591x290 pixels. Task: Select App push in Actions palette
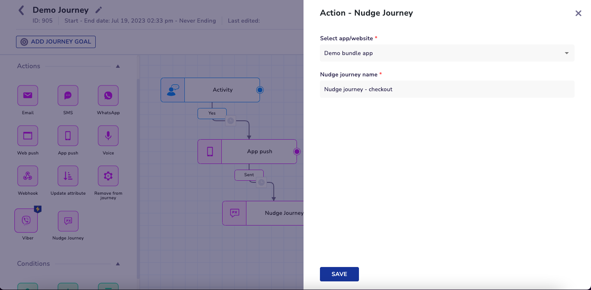[68, 136]
